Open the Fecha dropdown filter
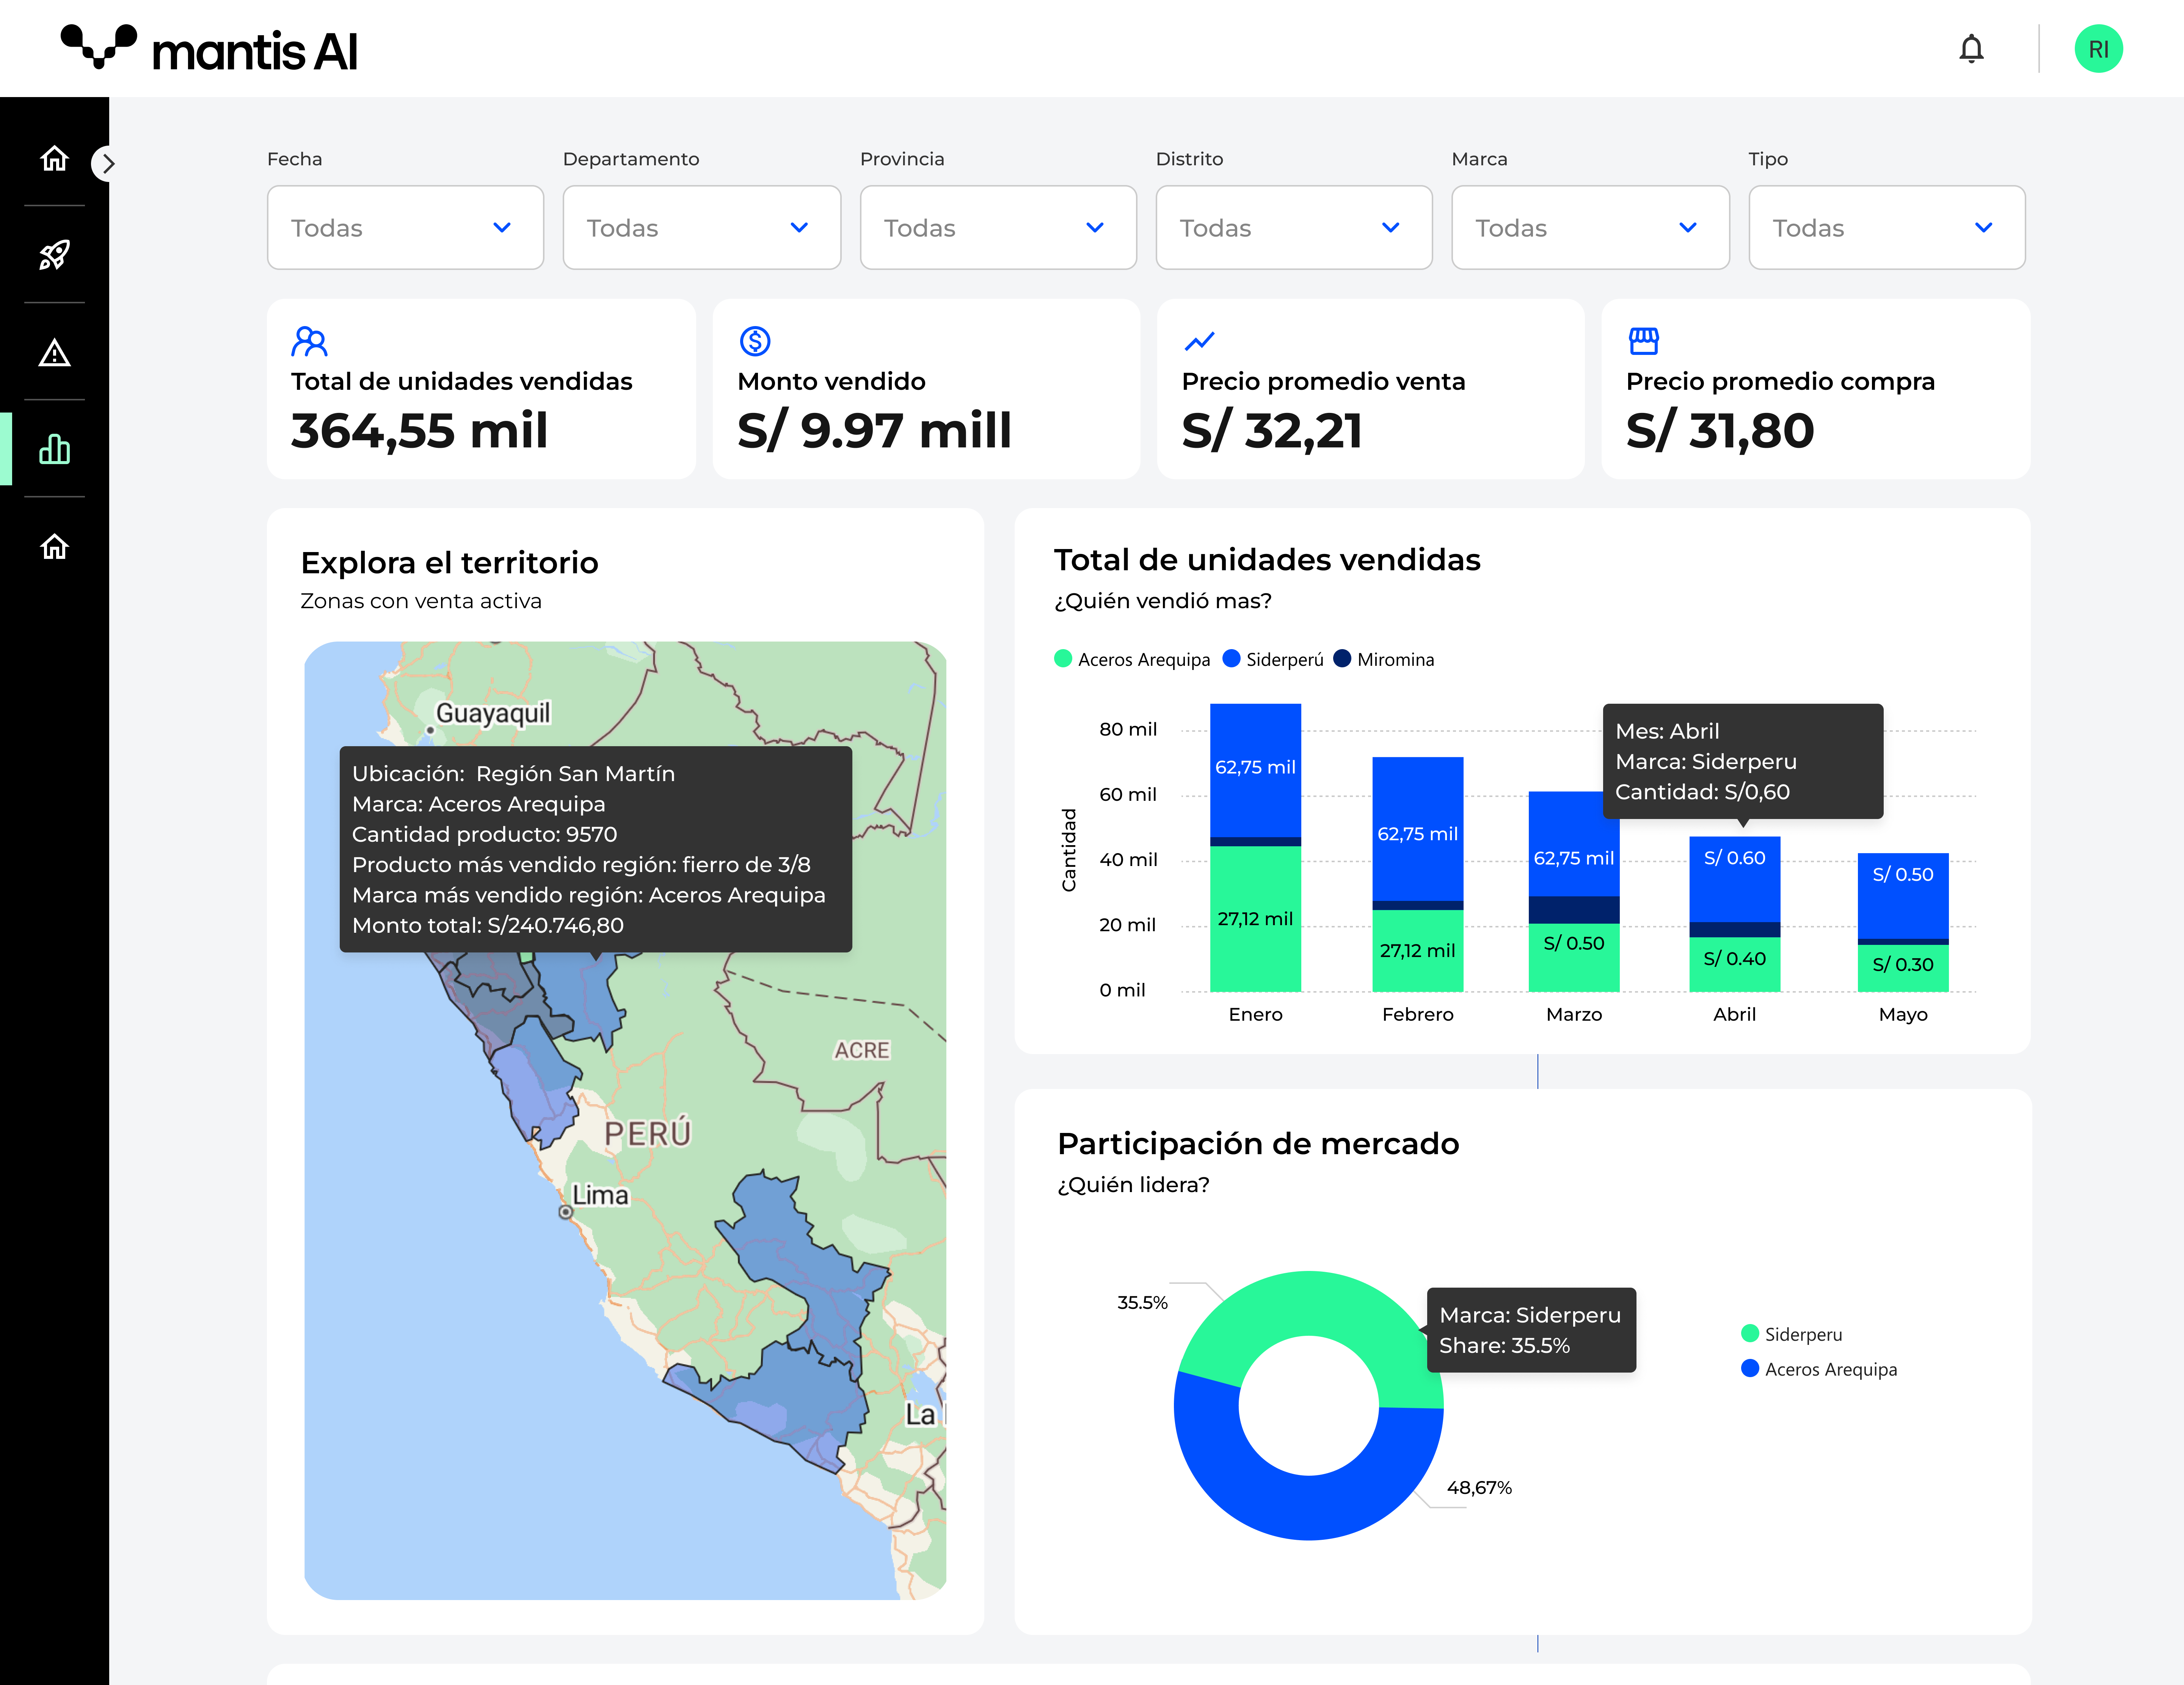Screen dimensions: 2184x1685 point(405,228)
